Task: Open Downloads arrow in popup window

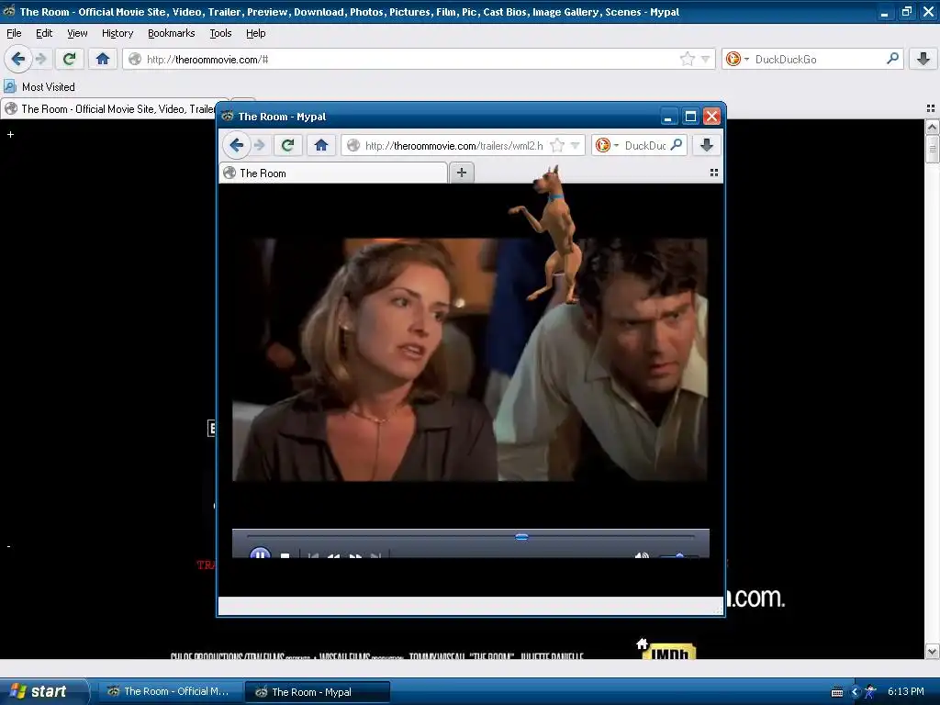Action: tap(707, 145)
